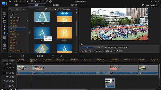Toggle audio track 2 enable checkbox
This screenshot has height=90, width=161.
pyautogui.click(x=10, y=86)
